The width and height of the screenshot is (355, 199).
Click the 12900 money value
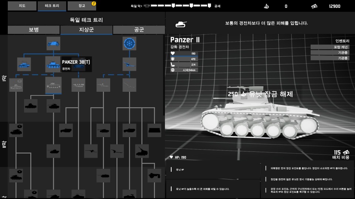click(x=335, y=6)
